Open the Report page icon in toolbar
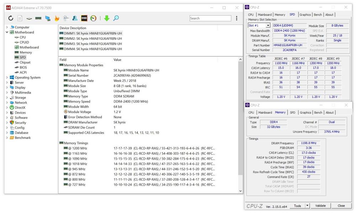The width and height of the screenshot is (356, 214). tap(20, 18)
